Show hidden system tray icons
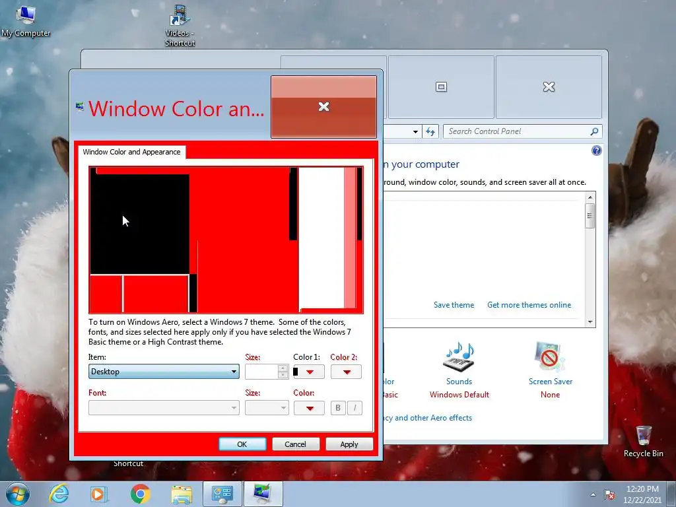The height and width of the screenshot is (507, 676). (593, 494)
